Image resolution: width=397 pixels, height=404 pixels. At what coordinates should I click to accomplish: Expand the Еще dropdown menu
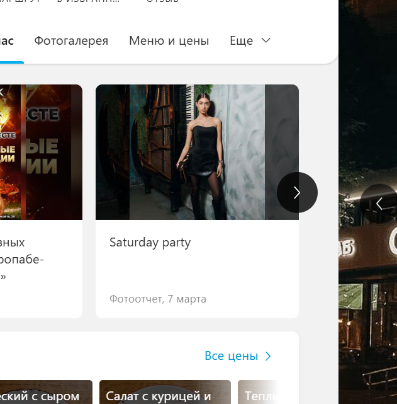pos(250,41)
